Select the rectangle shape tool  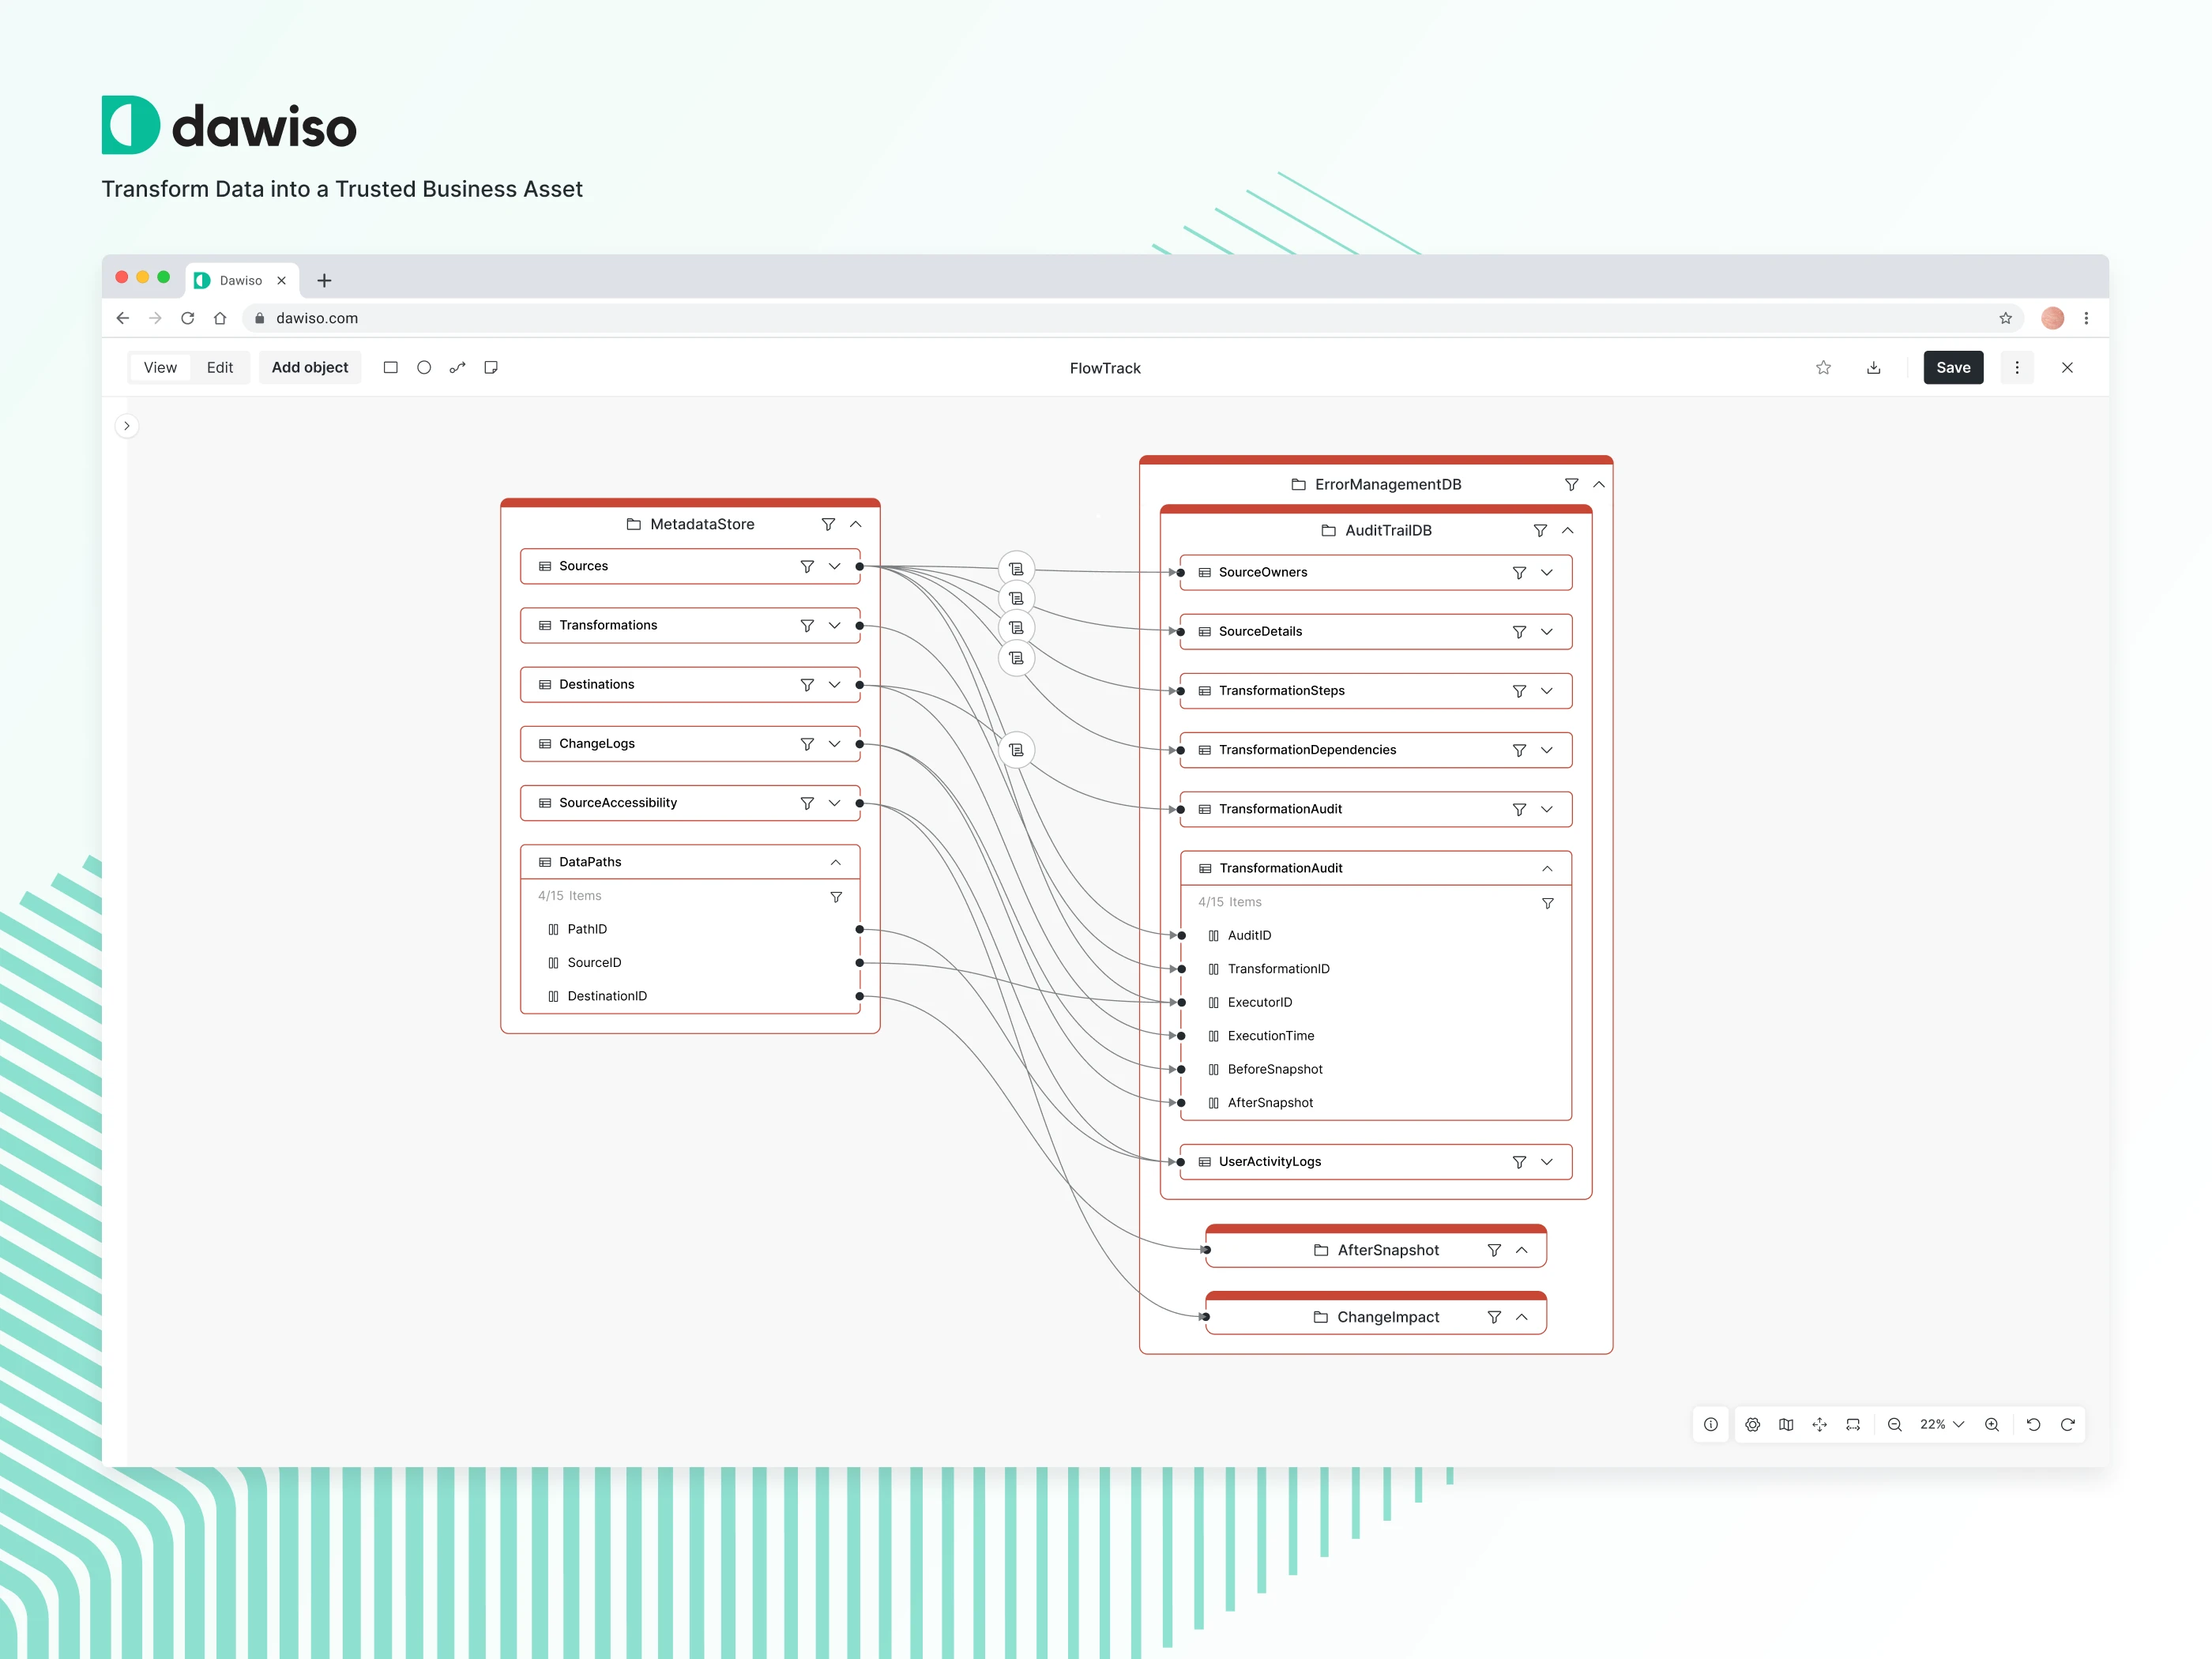[x=391, y=367]
